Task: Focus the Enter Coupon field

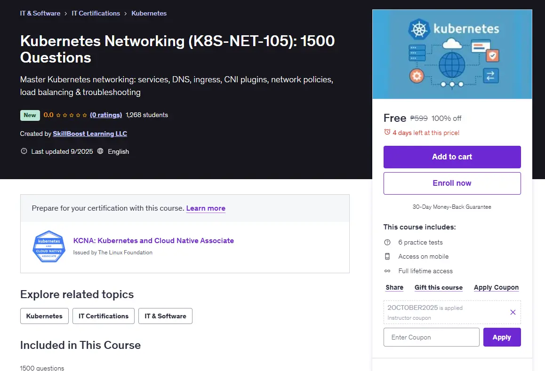Action: (432, 337)
